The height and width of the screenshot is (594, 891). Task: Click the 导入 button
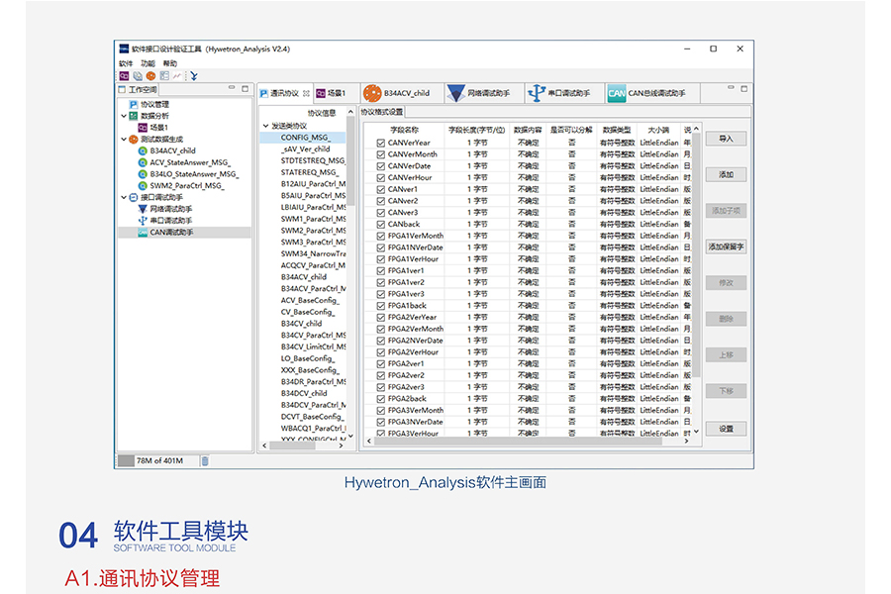coord(726,139)
